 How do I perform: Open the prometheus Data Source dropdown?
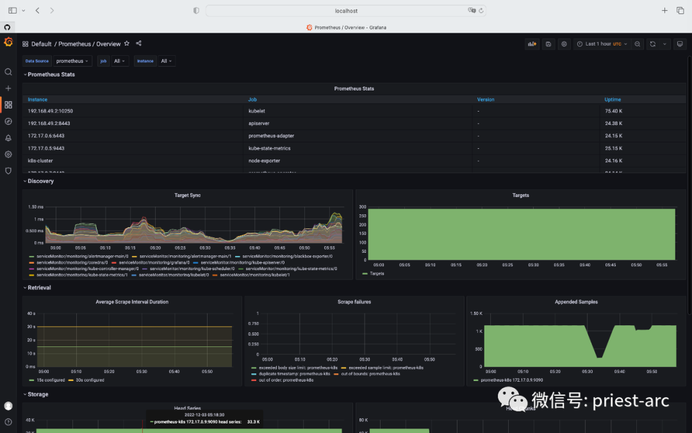(72, 61)
